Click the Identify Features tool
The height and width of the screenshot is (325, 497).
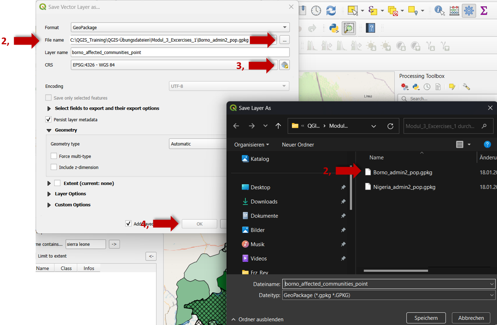(x=439, y=11)
